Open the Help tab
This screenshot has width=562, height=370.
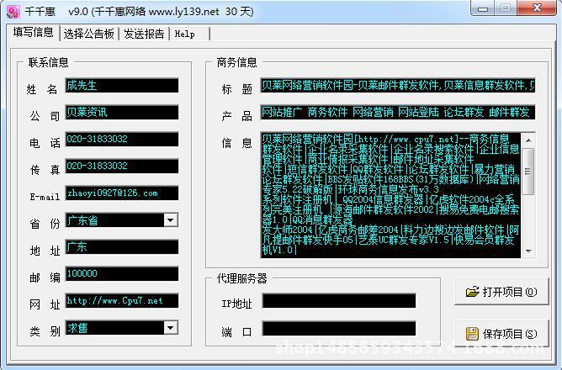click(189, 34)
